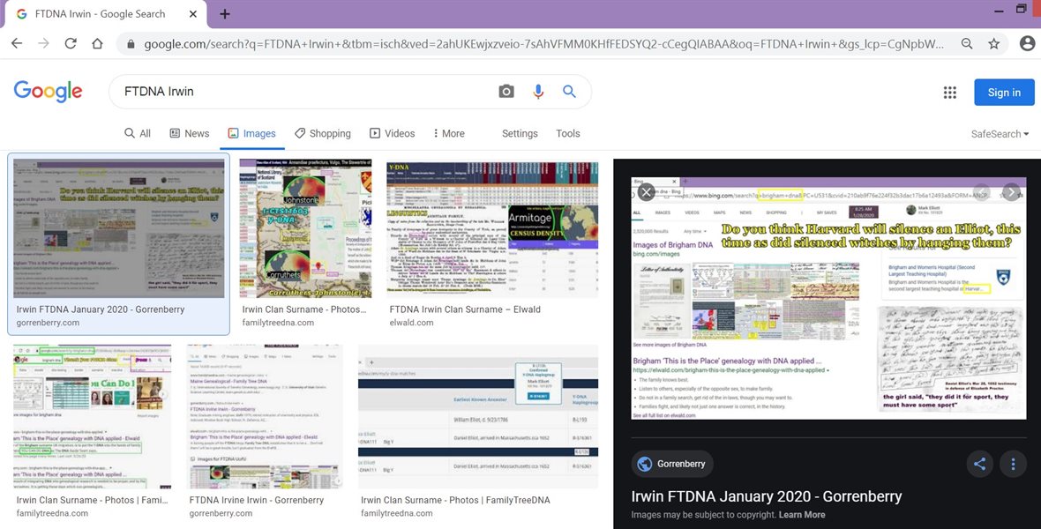Screen dimensions: 1041x529
Task: Share the previewed image
Action: coord(978,464)
